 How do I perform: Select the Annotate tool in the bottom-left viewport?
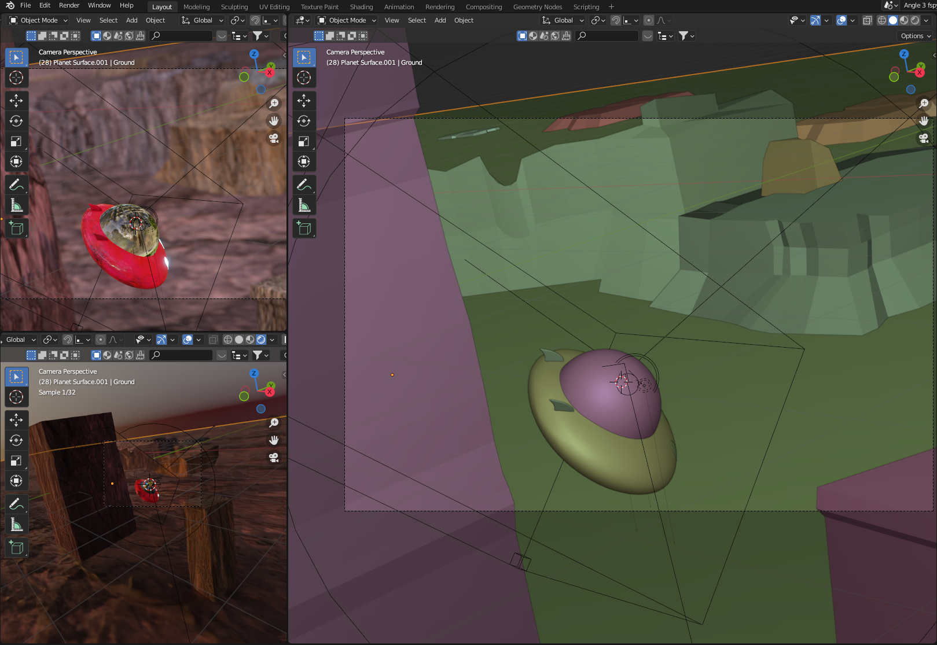16,504
